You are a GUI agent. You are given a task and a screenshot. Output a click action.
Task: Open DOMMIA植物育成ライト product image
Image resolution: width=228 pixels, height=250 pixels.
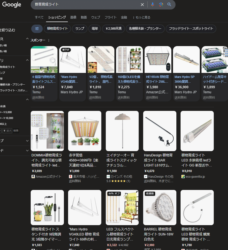pyautogui.click(x=47, y=131)
